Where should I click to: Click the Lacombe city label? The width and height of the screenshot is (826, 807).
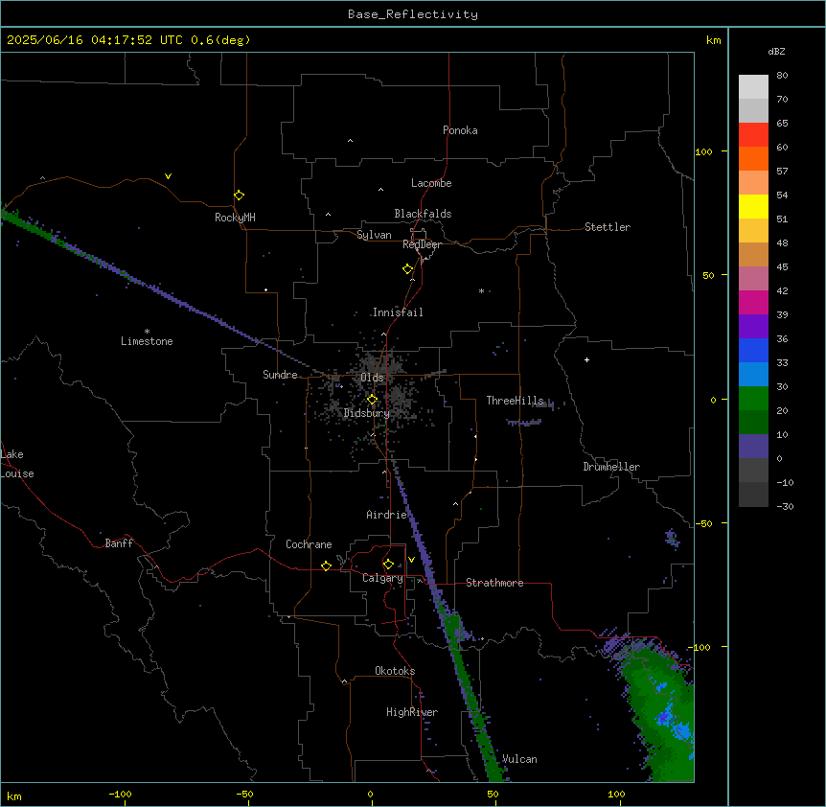click(431, 183)
